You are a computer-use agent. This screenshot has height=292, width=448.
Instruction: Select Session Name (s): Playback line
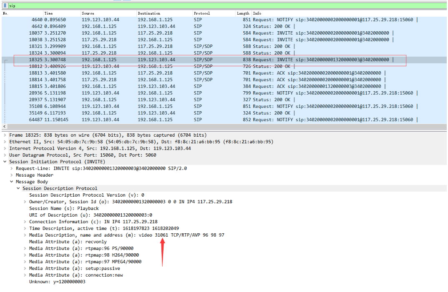[64, 208]
